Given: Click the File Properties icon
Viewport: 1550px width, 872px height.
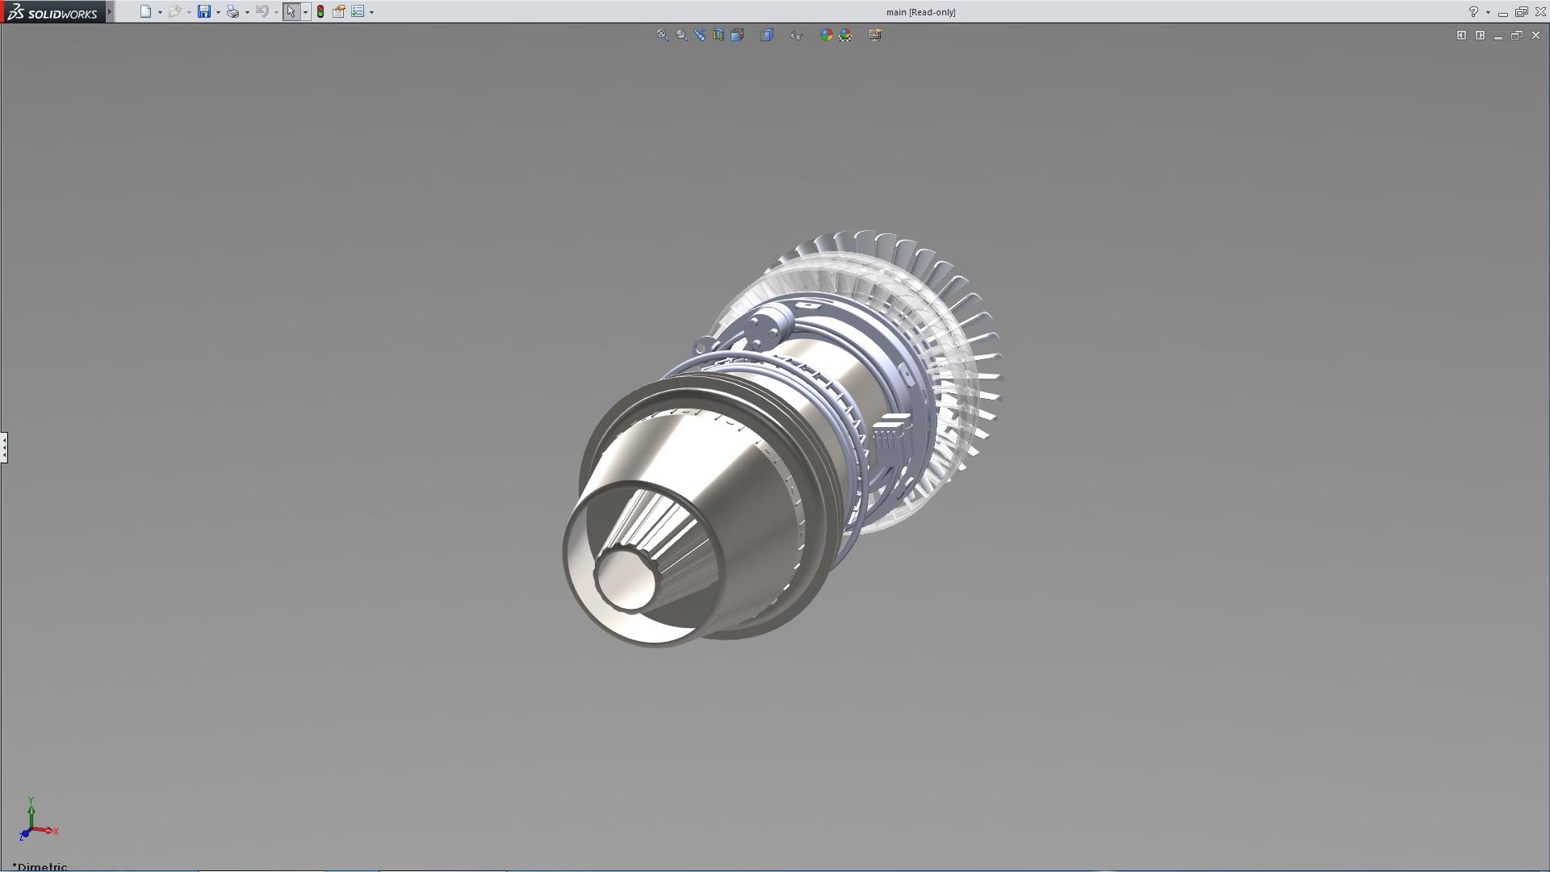Looking at the screenshot, I should coord(339,12).
